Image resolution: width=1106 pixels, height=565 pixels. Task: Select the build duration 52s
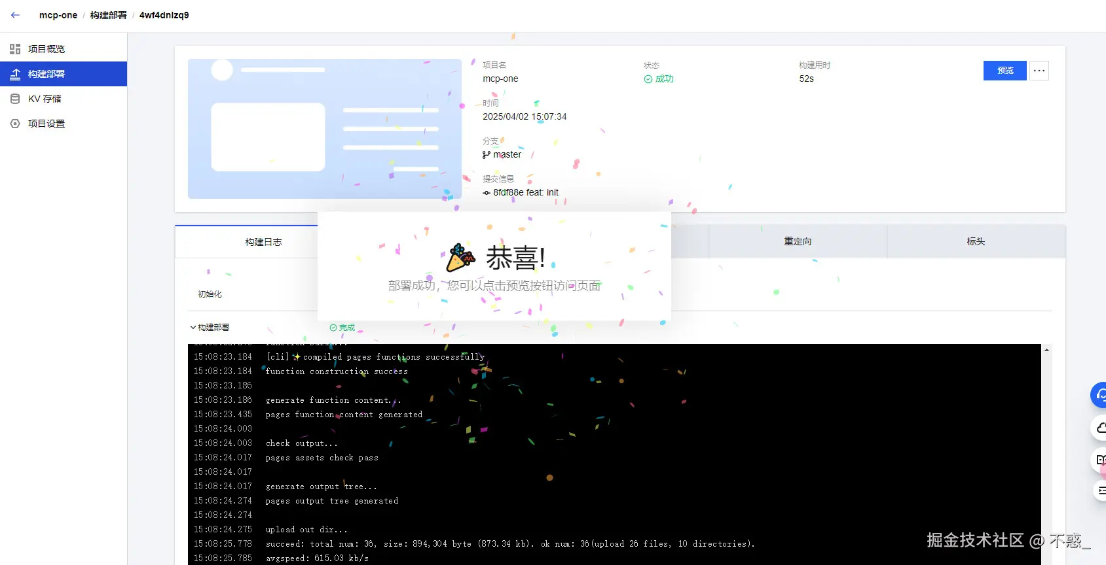pos(806,79)
